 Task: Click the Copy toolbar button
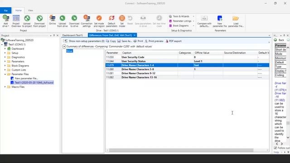point(111,41)
